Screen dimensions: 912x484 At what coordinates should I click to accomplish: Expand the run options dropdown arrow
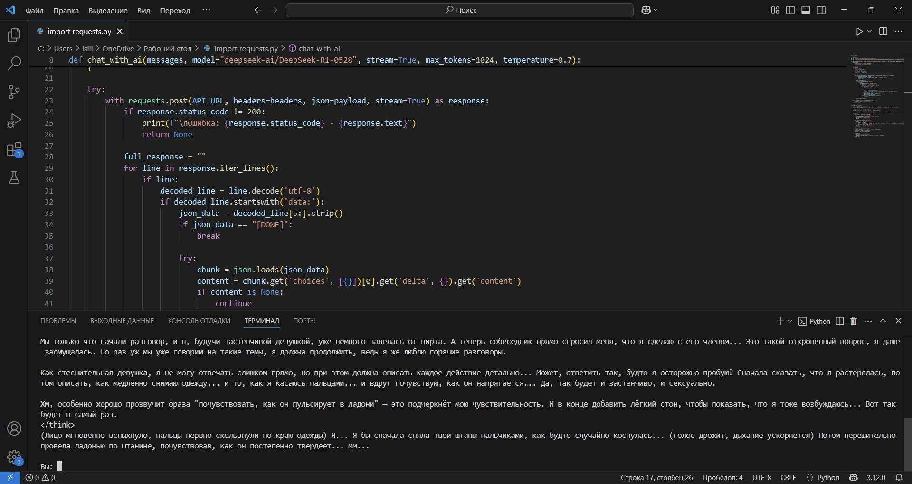(x=869, y=31)
